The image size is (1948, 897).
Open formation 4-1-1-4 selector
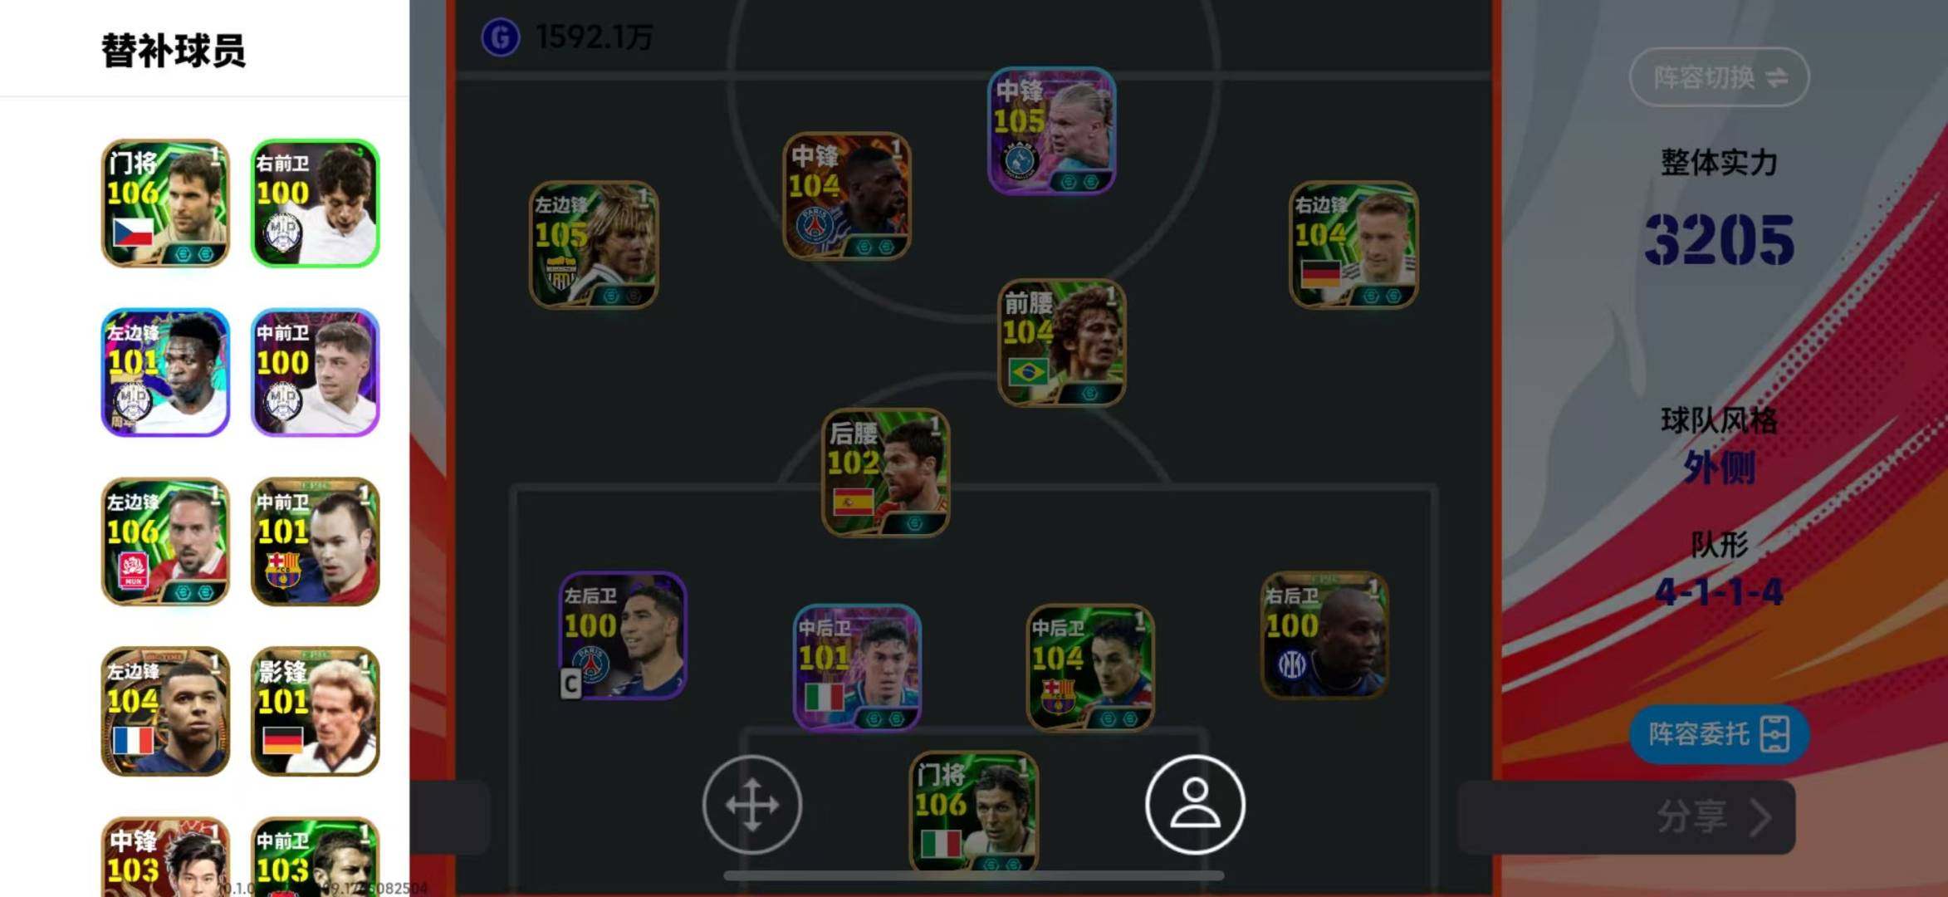pos(1719,592)
